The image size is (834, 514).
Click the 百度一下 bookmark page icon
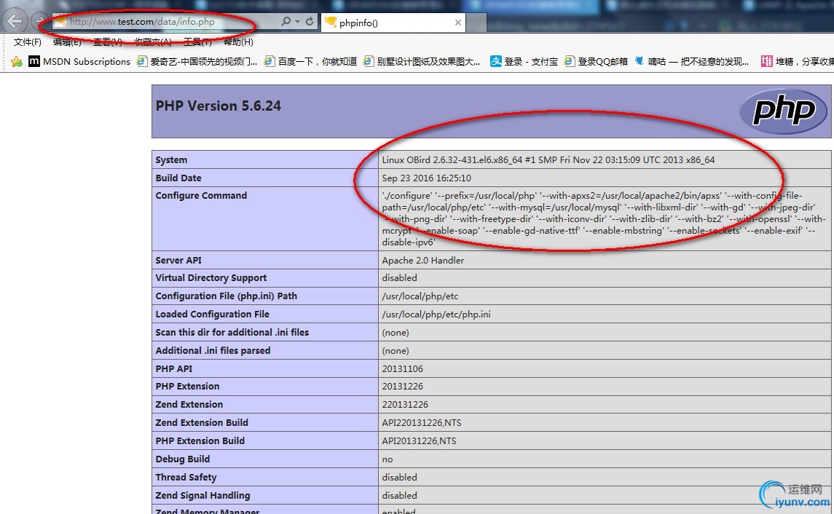pos(270,62)
